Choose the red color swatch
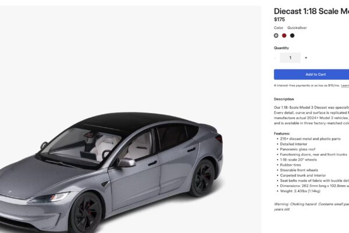Screen dimensions: 349x233 284,36
